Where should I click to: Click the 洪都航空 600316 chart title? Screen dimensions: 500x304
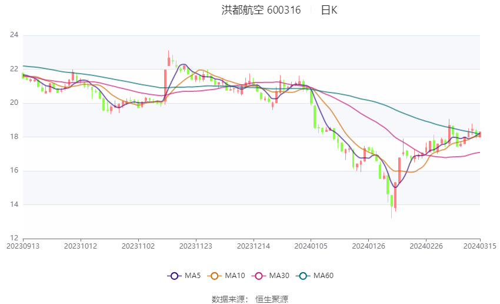tap(261, 10)
